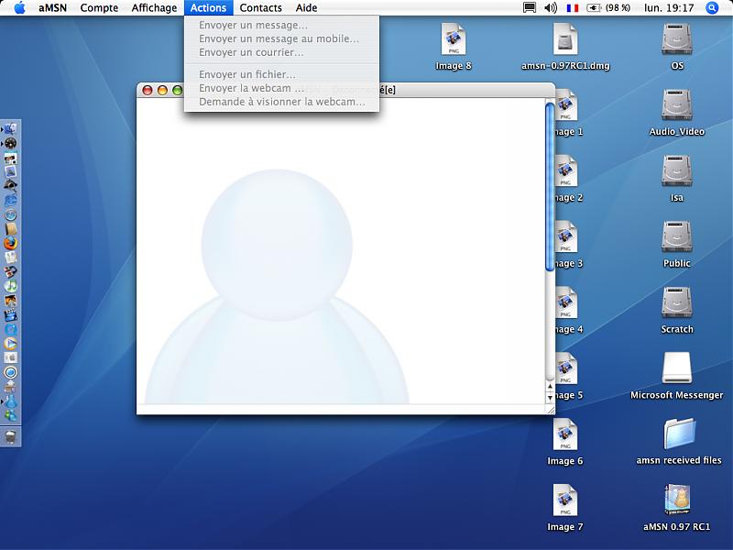
Task: Open Firefox from the Dock
Action: [11, 244]
